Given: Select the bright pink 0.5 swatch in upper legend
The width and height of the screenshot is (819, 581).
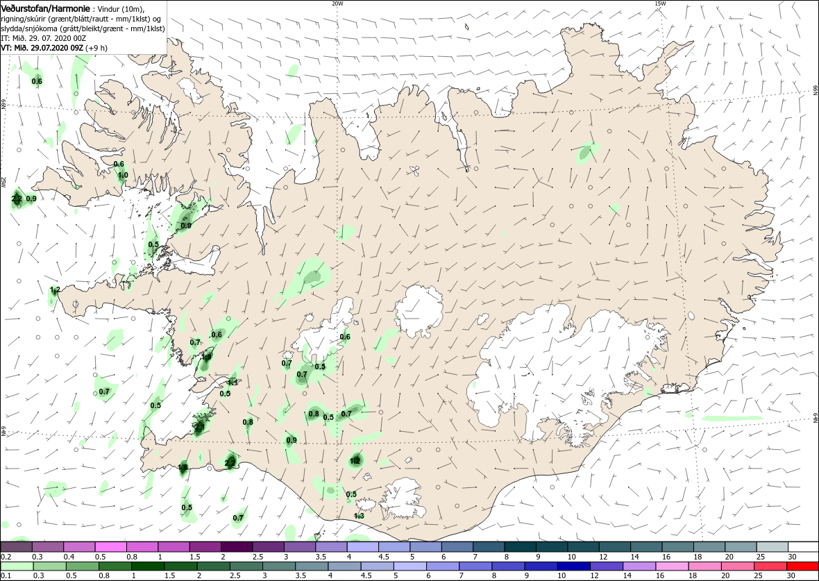Looking at the screenshot, I should pyautogui.click(x=110, y=546).
